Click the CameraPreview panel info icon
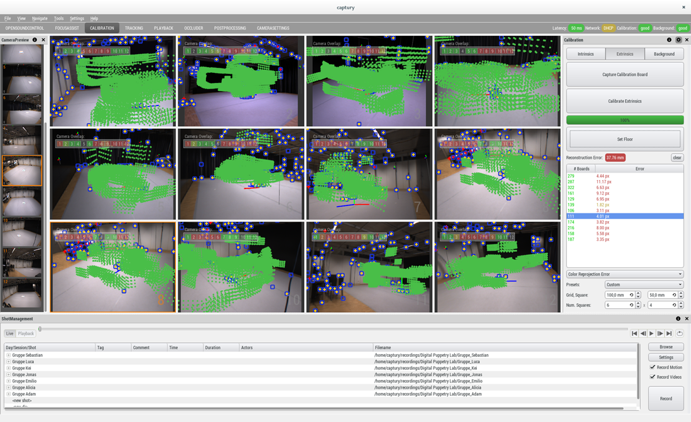The image size is (691, 422). 35,40
